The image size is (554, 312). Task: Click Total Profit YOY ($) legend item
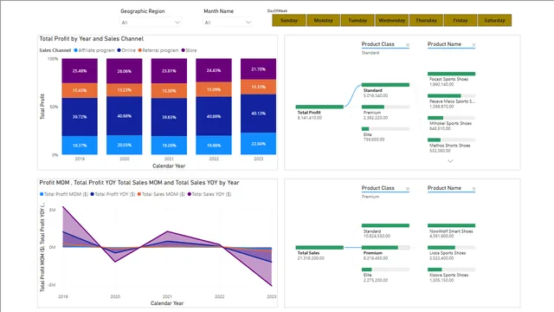113,194
